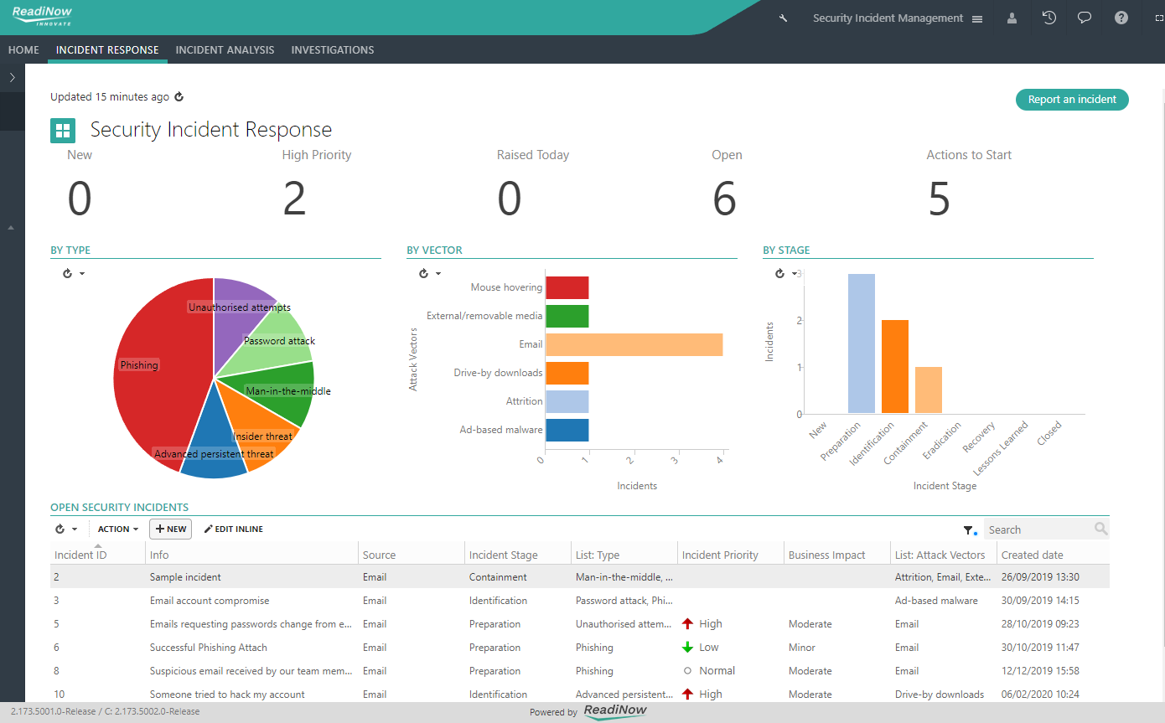Expand the left navigation panel chevron

[x=12, y=77]
